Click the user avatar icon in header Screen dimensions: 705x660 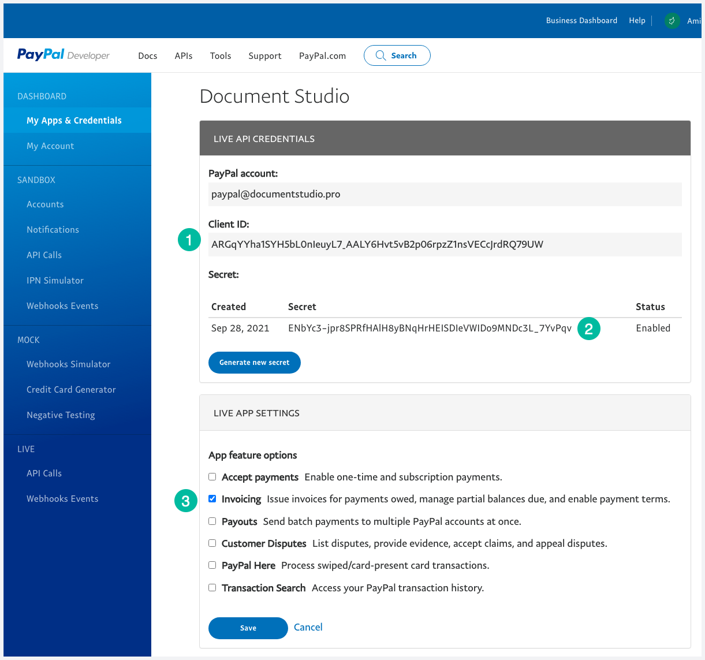coord(672,21)
